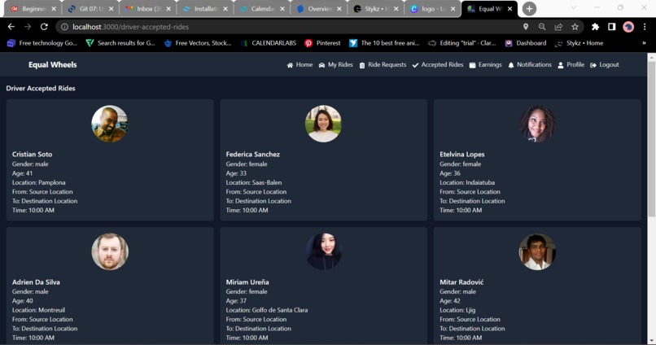This screenshot has height=345, width=656.
Task: Open the Pinterest bookmark
Action: tap(322, 43)
